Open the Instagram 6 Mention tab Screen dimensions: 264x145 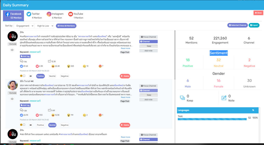(55, 16)
